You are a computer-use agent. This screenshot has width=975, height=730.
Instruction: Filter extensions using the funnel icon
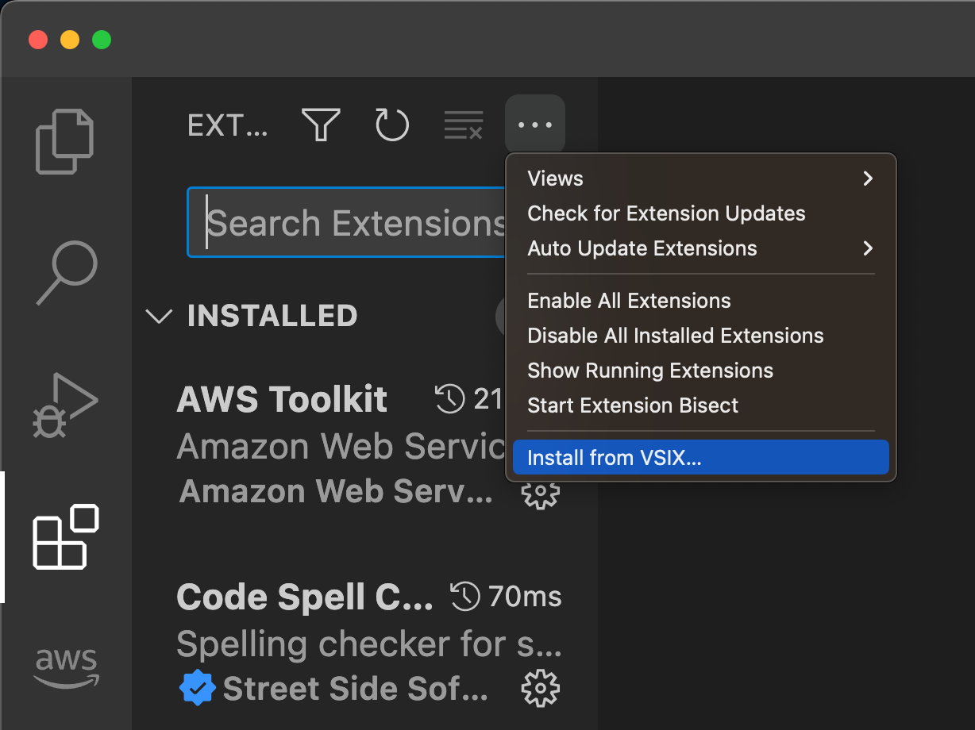pos(321,125)
